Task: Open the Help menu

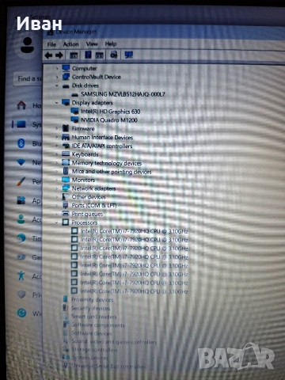Action: click(111, 44)
